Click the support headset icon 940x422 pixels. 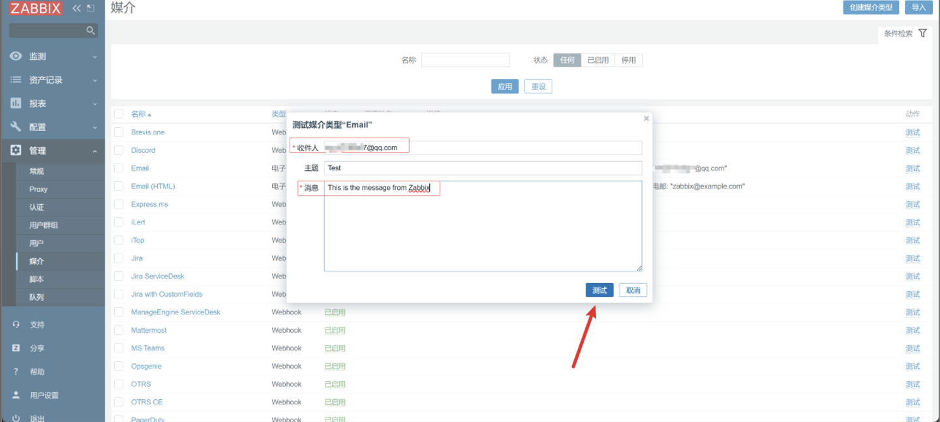[x=16, y=325]
